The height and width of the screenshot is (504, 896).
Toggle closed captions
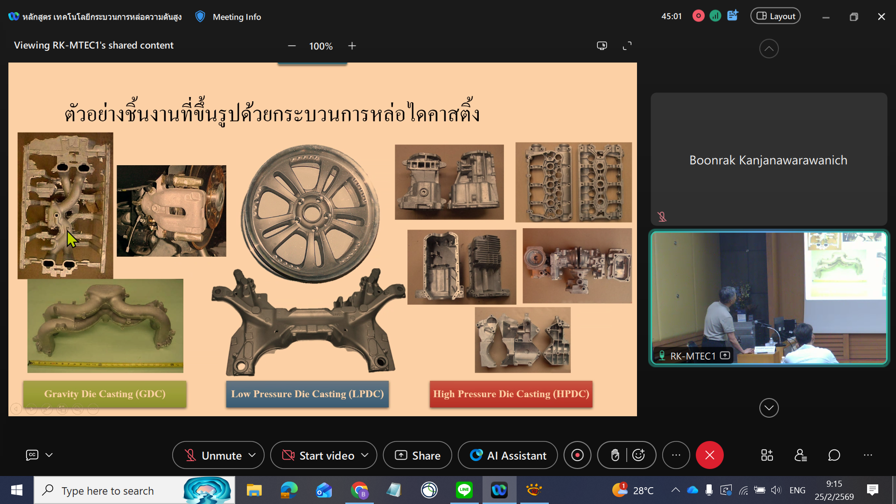tap(32, 455)
